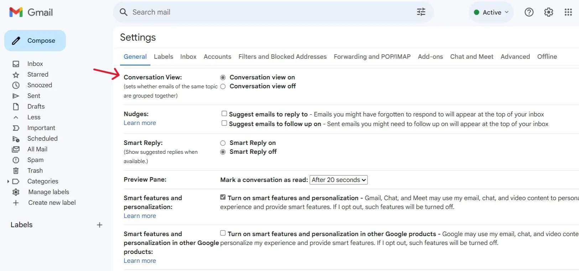Open the Google apps grid

click(568, 12)
